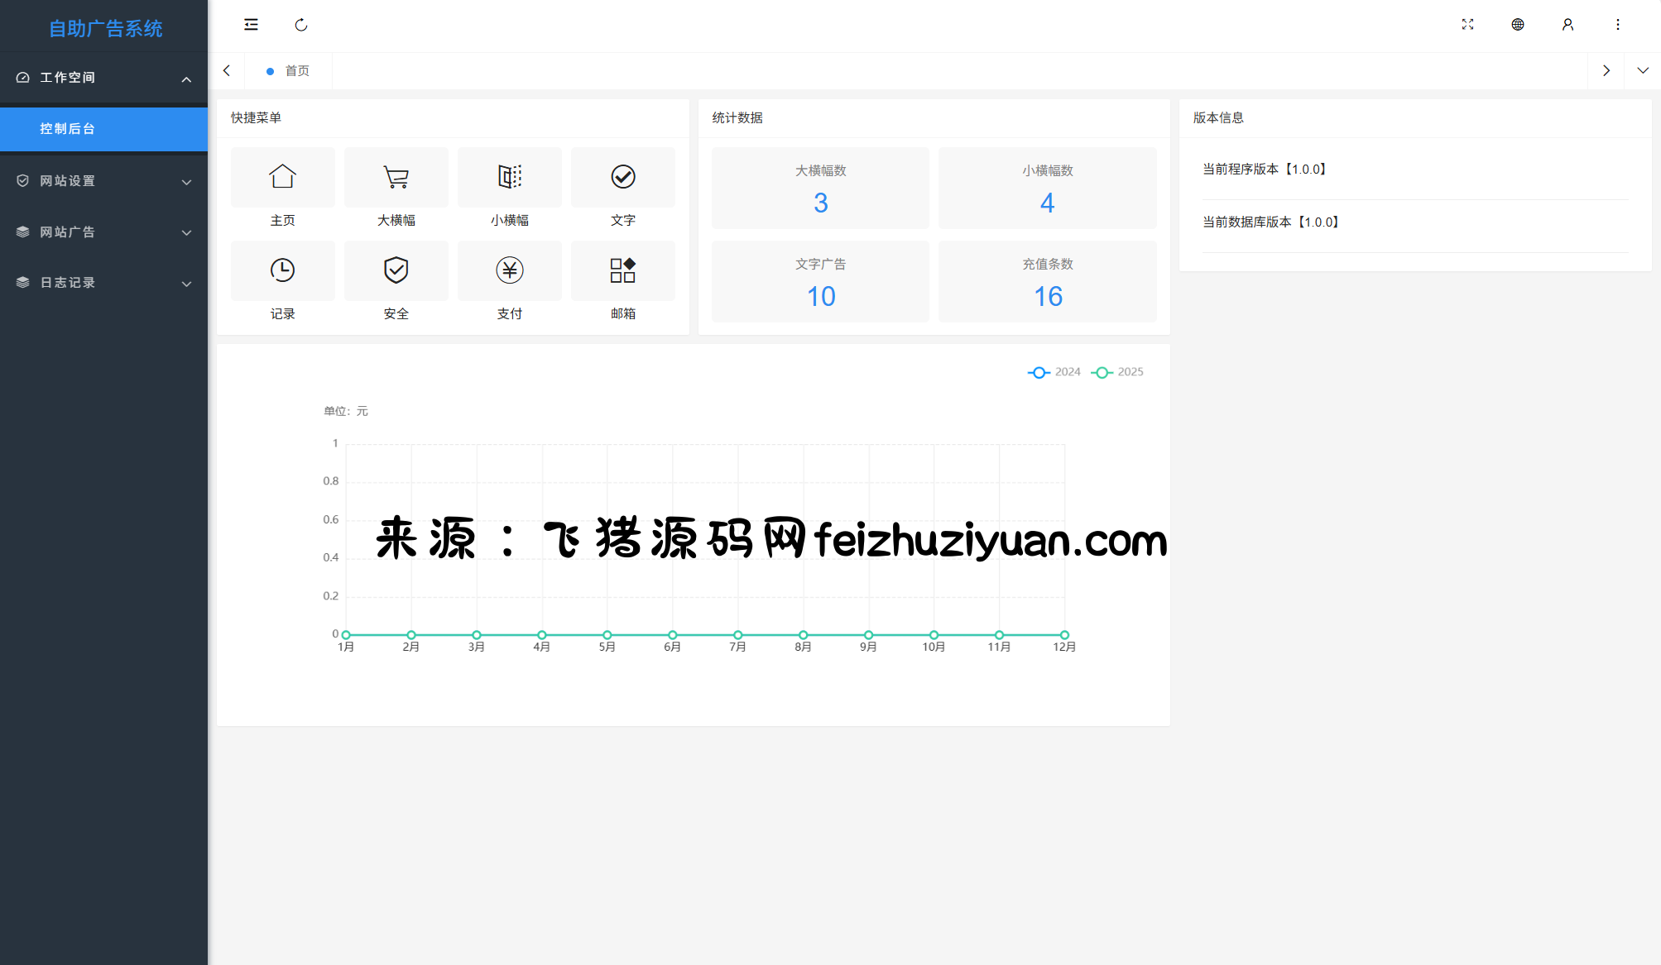Viewport: 1661px width, 965px height.
Task: Enter fullscreen mode via the top-right icon
Action: (1467, 25)
